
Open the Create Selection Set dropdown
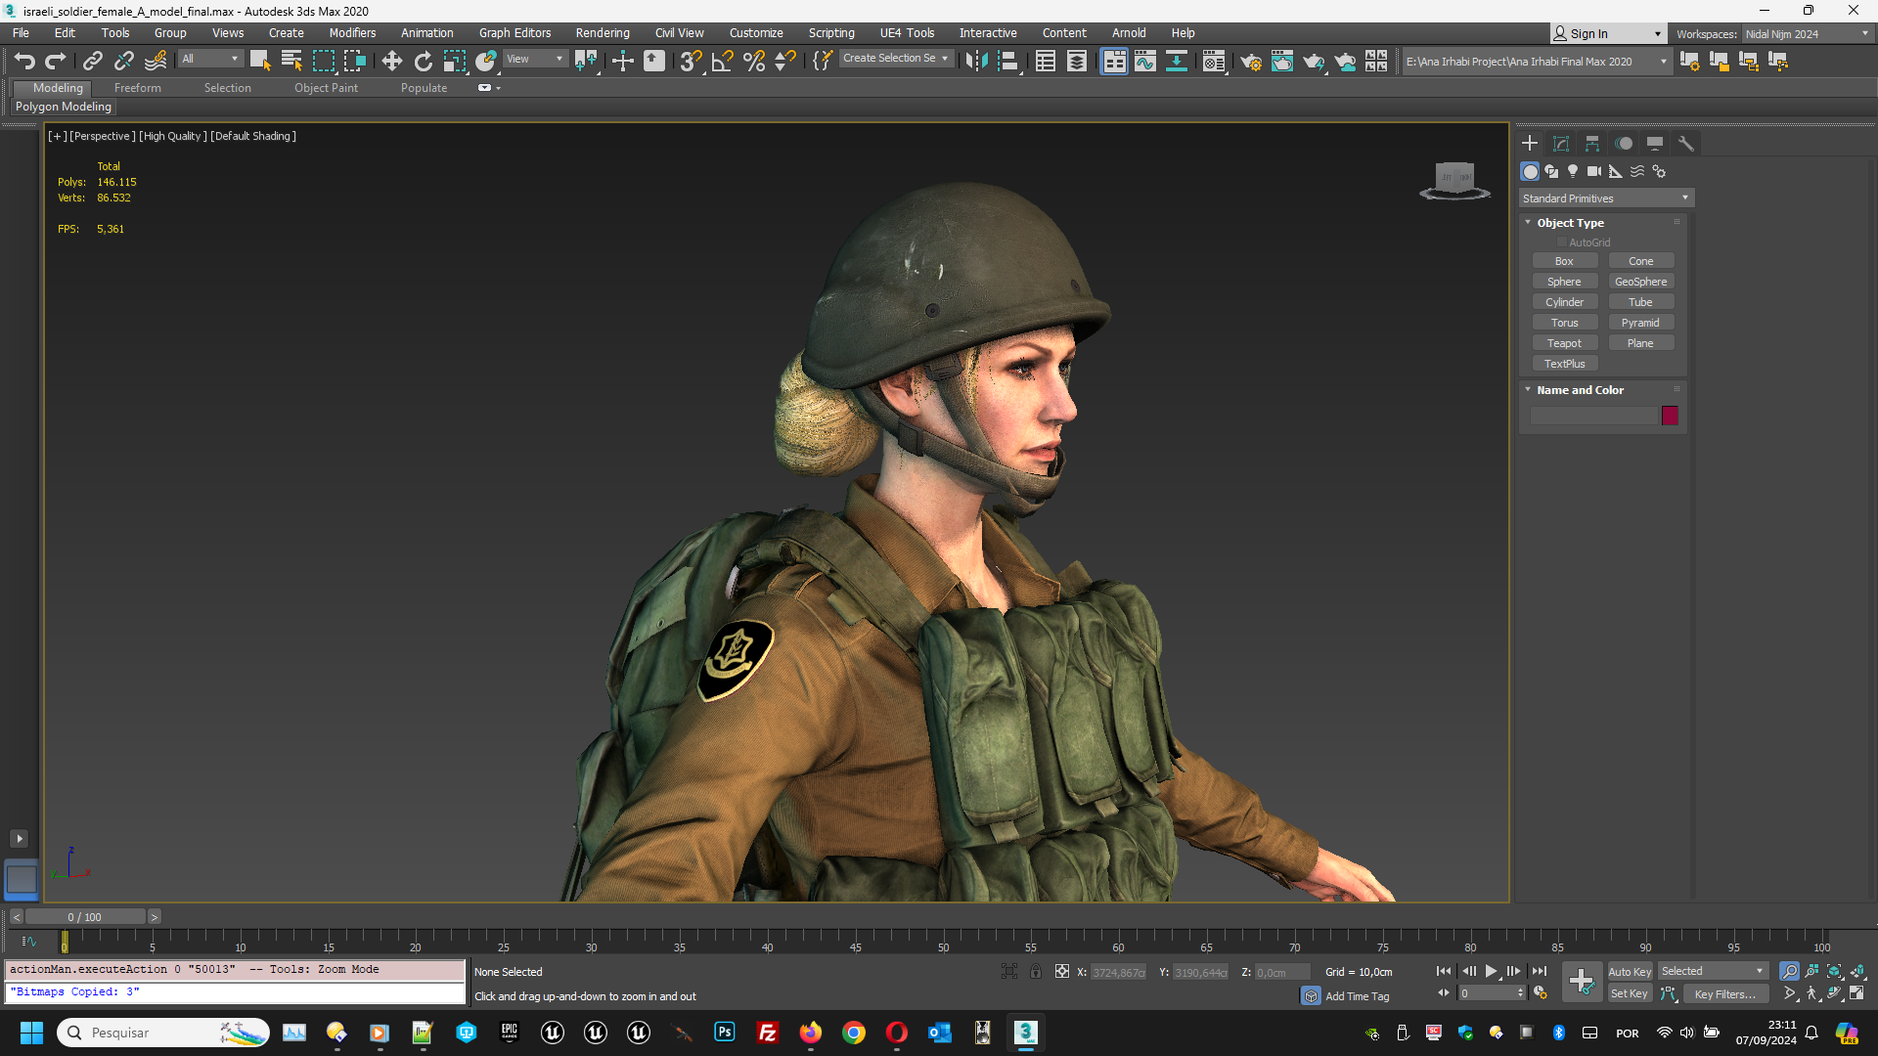click(896, 59)
